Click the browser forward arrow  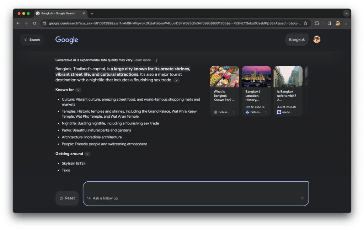point(26,23)
